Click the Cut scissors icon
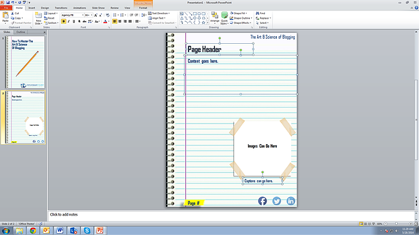The width and height of the screenshot is (419, 235). point(12,13)
